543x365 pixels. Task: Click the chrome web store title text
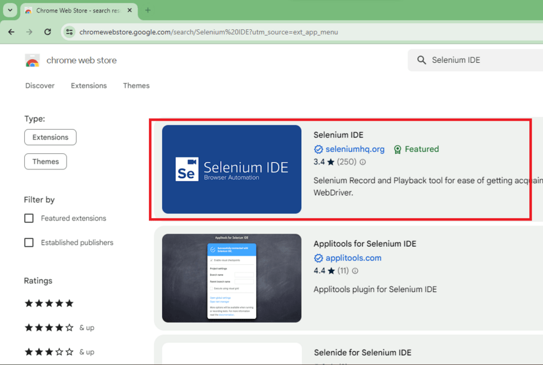[82, 60]
